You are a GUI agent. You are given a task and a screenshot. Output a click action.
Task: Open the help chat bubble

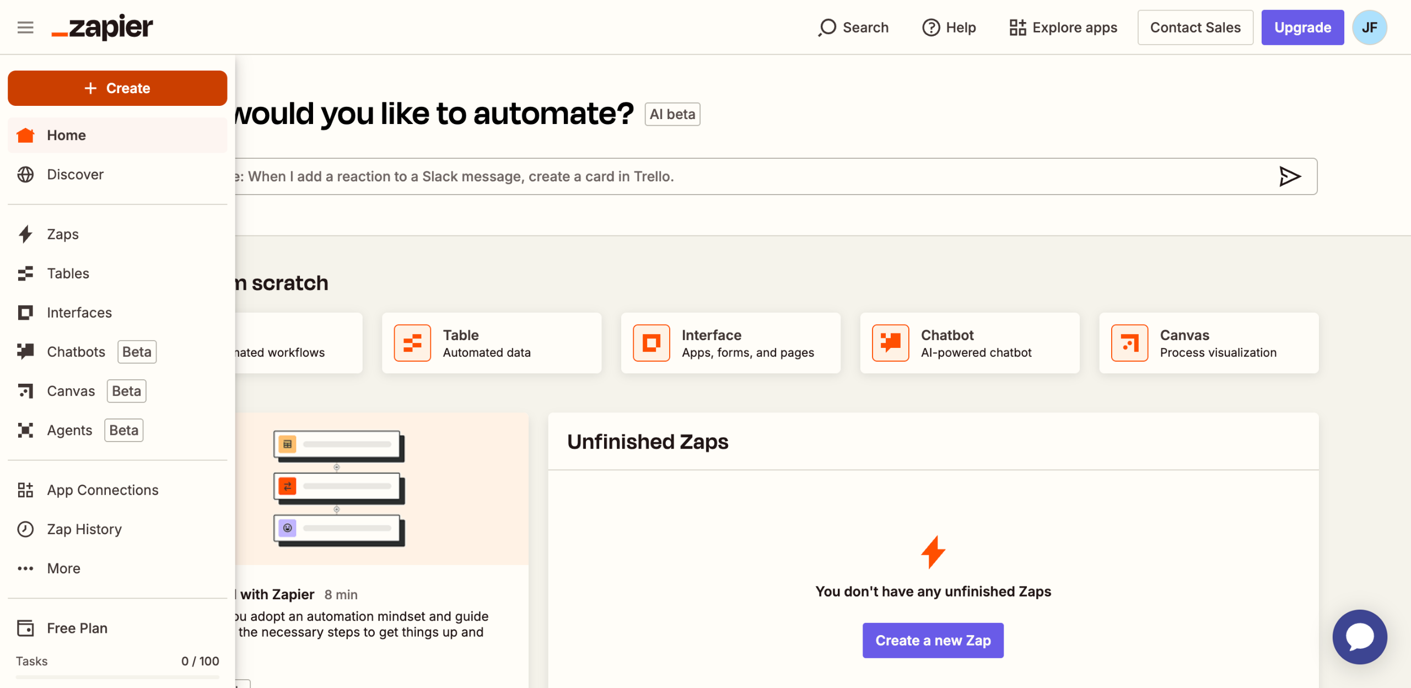tap(1359, 637)
